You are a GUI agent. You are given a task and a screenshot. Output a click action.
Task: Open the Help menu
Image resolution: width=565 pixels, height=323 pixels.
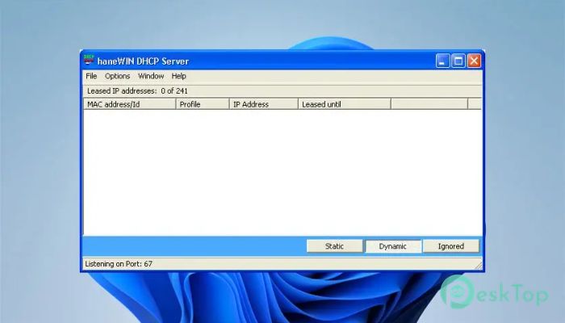[178, 76]
